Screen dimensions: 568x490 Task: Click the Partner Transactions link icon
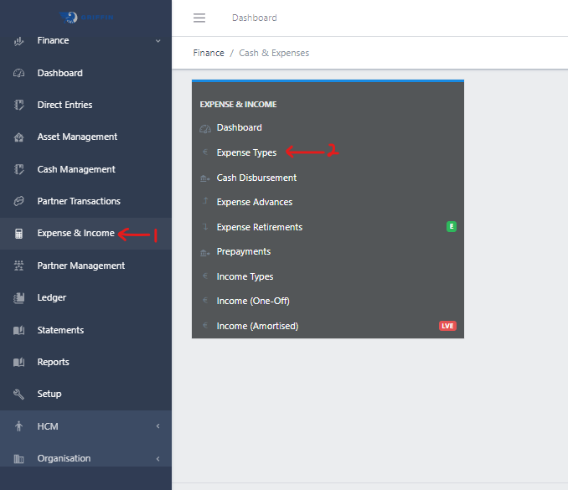click(x=18, y=202)
